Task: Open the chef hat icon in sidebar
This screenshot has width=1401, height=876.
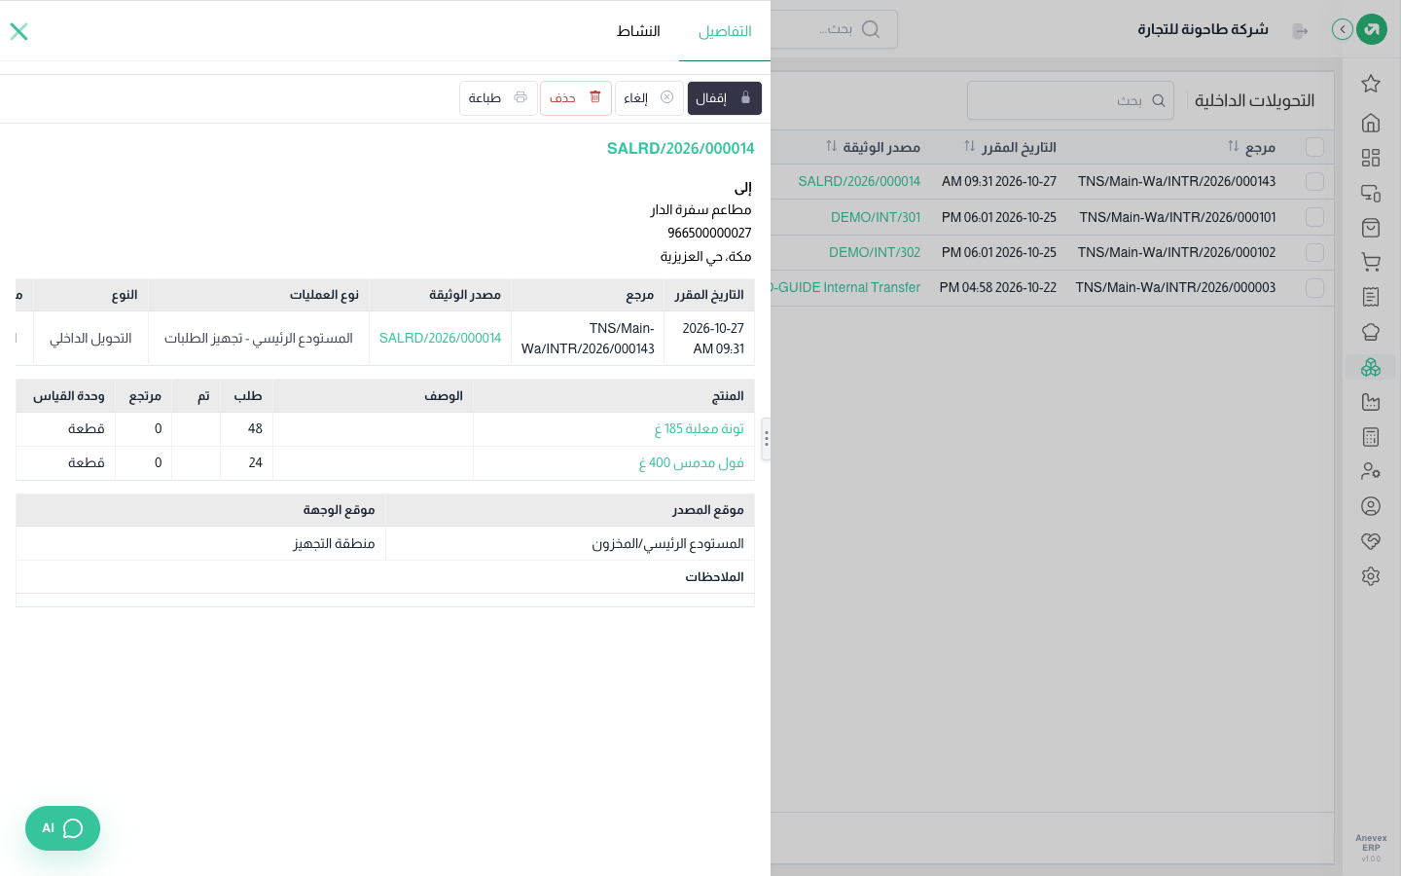Action: coord(1371,332)
